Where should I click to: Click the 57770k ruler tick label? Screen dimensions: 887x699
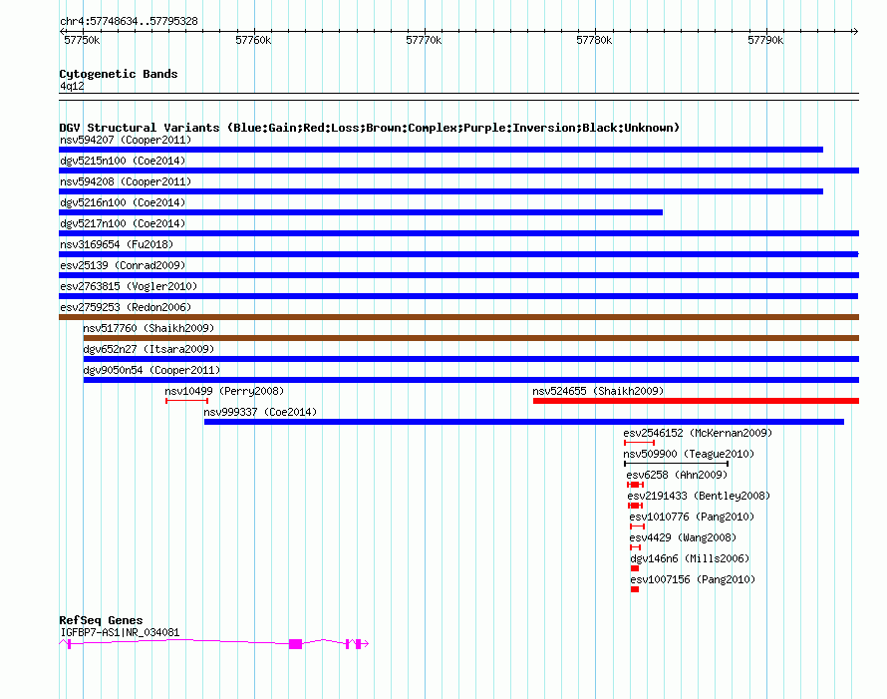click(x=424, y=40)
